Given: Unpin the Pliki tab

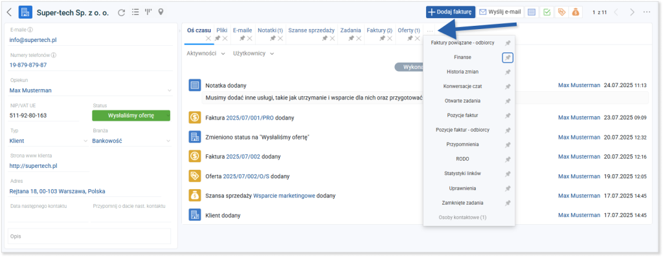Looking at the screenshot, I should click(x=218, y=38).
